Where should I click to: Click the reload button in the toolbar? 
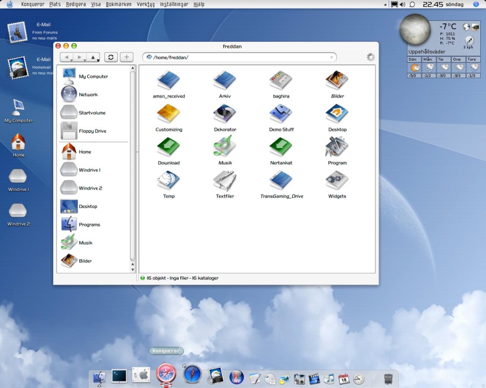coord(111,57)
